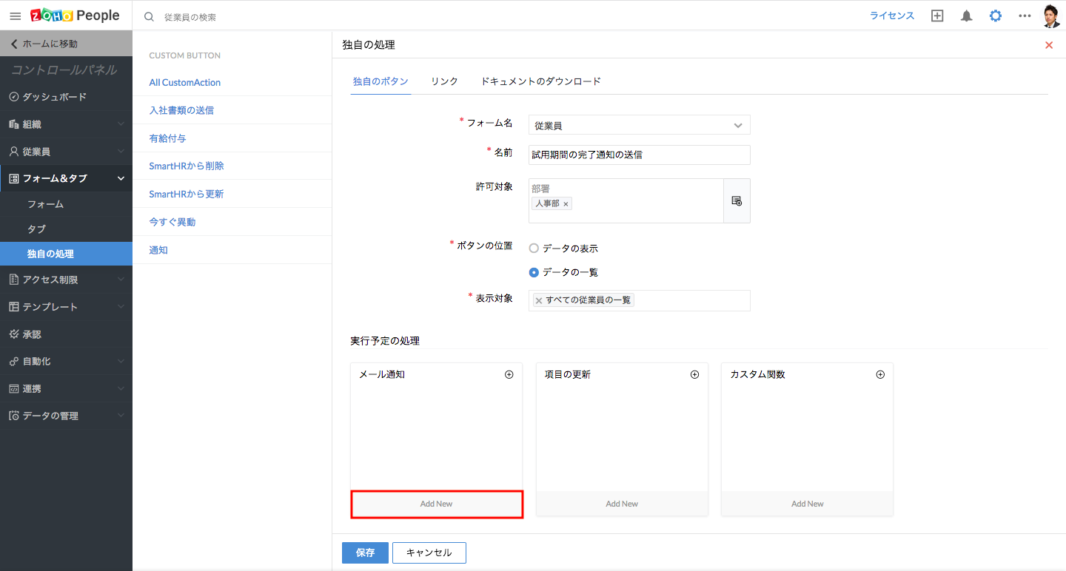The height and width of the screenshot is (571, 1066).
Task: Open the hamburger menu icon
Action: click(x=15, y=16)
